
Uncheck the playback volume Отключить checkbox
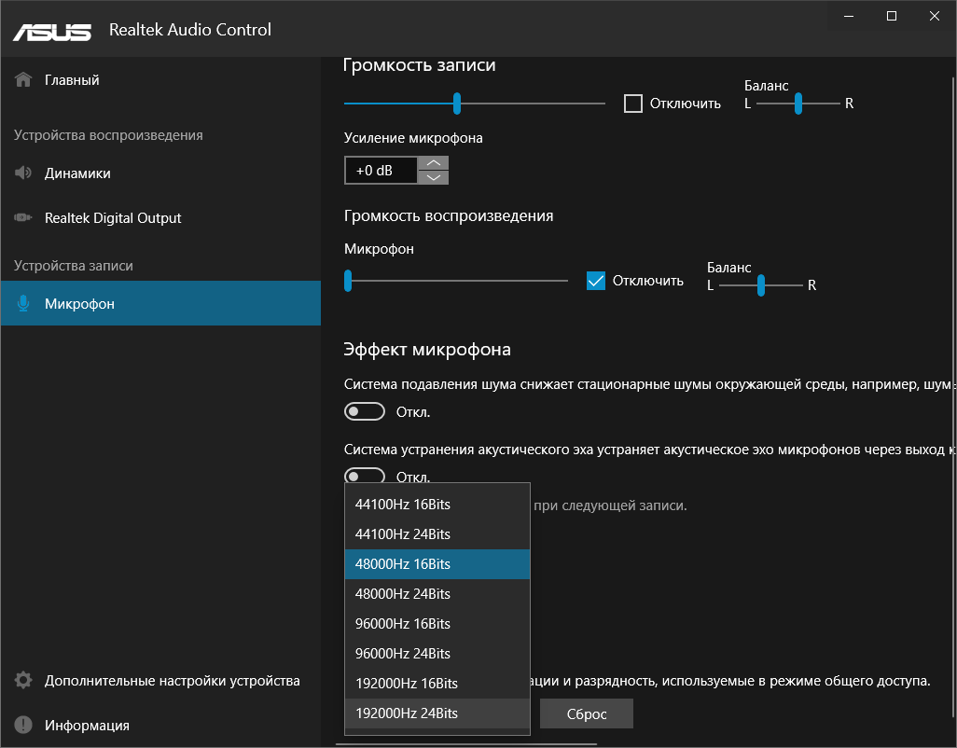tap(596, 281)
